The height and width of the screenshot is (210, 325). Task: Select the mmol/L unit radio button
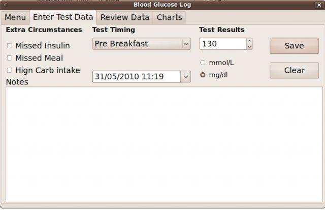tap(203, 63)
